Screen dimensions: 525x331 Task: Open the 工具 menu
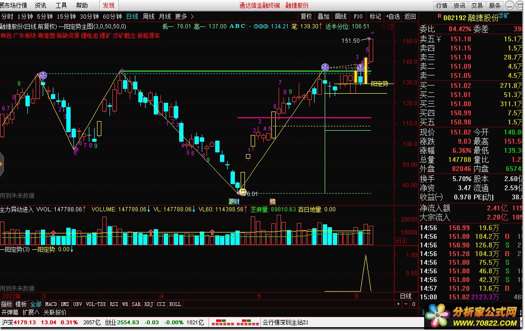coord(61,5)
